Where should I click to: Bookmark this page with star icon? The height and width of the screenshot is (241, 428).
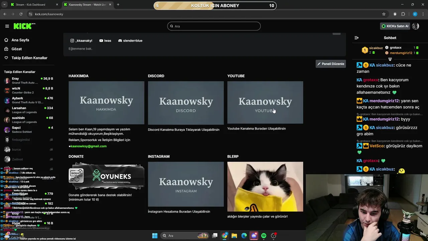(x=384, y=14)
